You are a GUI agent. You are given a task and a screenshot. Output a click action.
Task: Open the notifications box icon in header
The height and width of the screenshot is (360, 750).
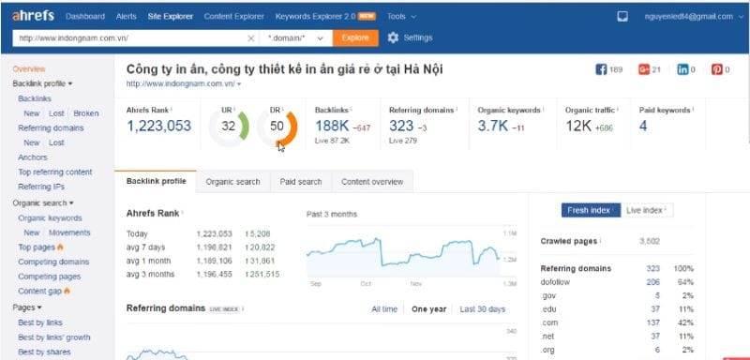(x=622, y=16)
